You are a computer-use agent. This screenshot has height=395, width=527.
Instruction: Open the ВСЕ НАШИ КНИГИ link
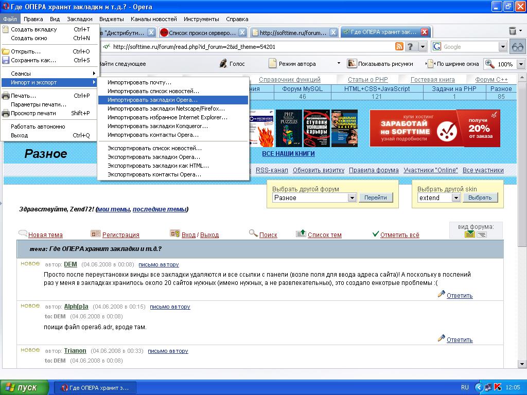pos(288,153)
